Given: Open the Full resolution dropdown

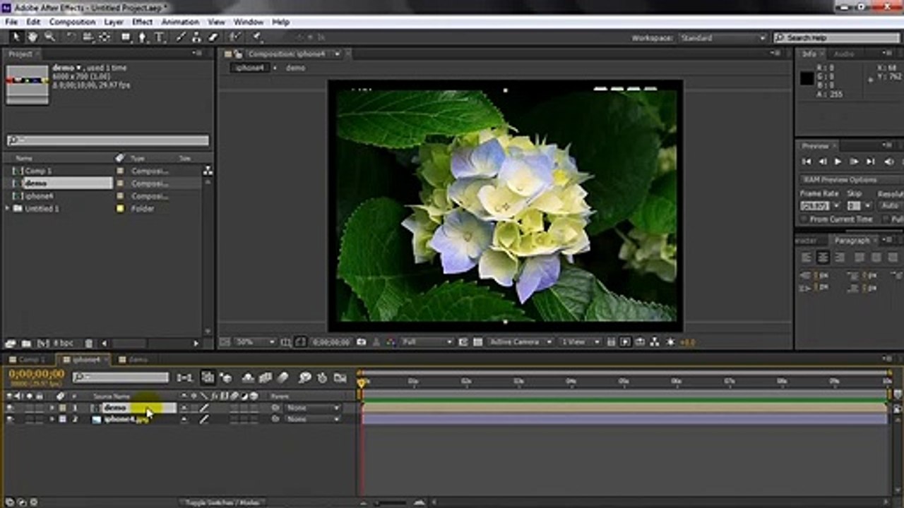Looking at the screenshot, I should (426, 342).
